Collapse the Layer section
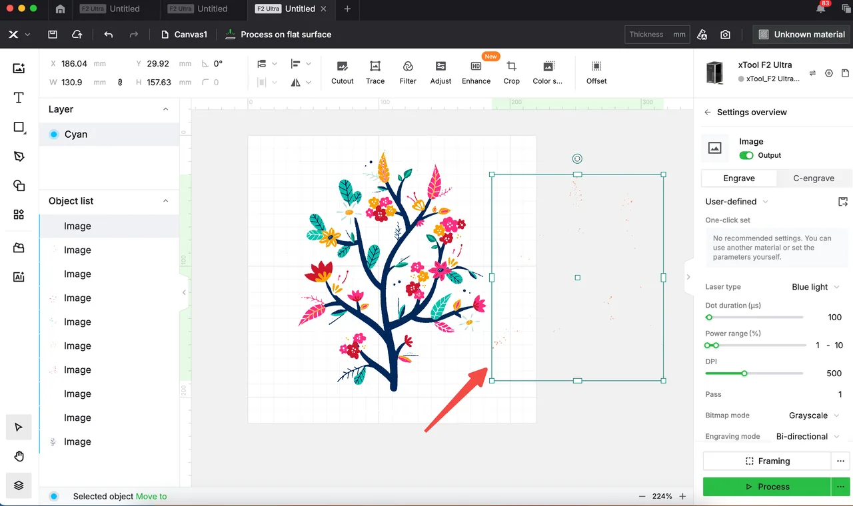Viewport: 853px width, 506px height. click(166, 109)
